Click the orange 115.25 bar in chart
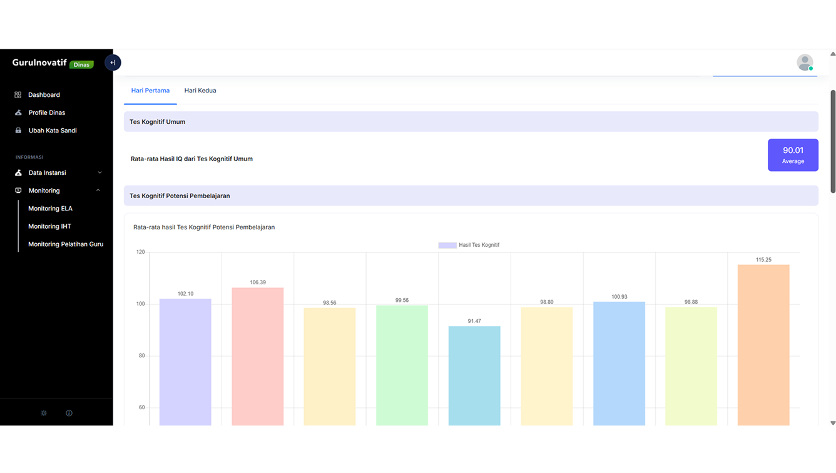Image resolution: width=836 pixels, height=473 pixels. (x=763, y=344)
